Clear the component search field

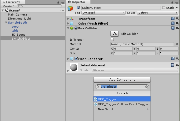pos(147,87)
